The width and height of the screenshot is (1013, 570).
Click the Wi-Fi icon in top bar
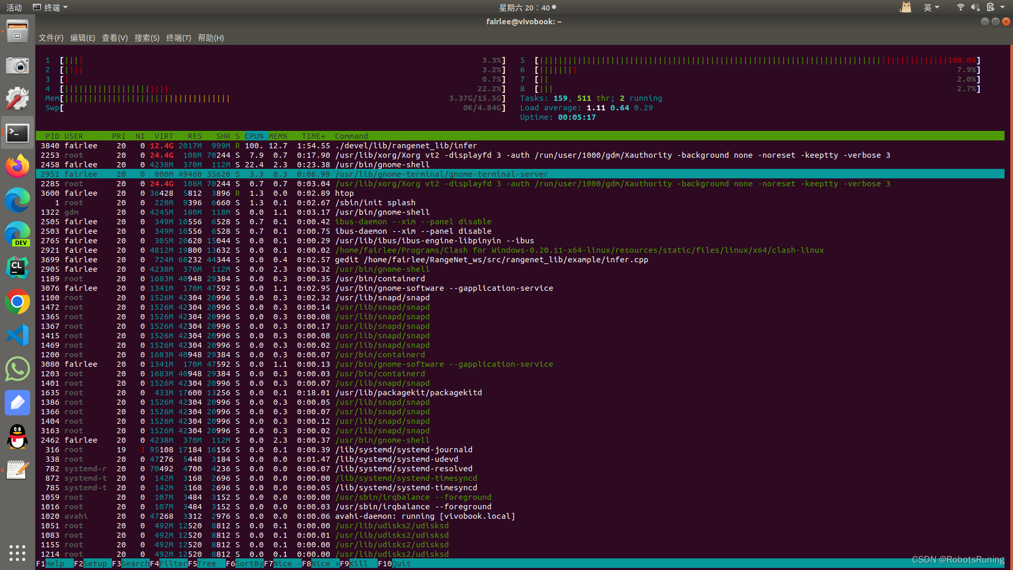tap(960, 7)
